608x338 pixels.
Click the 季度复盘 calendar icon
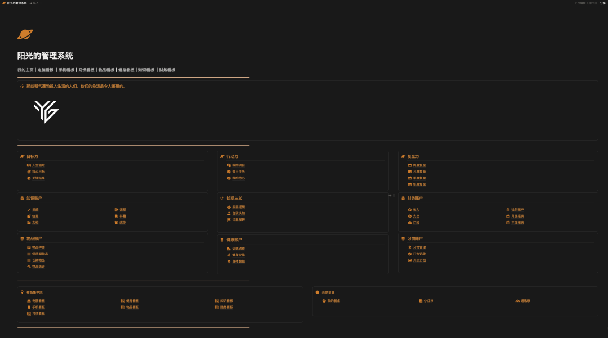point(410,178)
